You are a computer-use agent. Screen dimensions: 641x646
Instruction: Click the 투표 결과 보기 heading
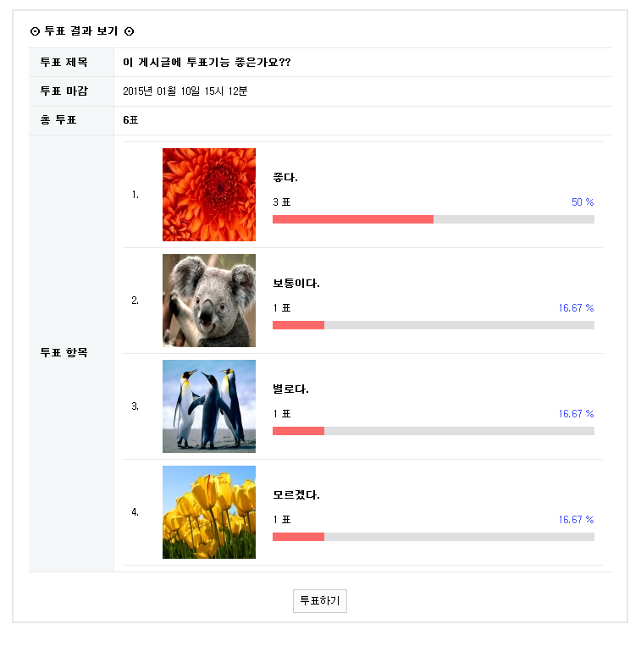tap(81, 31)
